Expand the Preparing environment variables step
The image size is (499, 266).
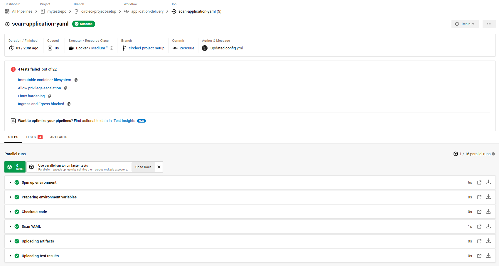10,197
